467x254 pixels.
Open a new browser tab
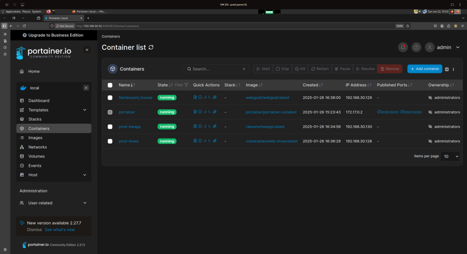(88, 18)
